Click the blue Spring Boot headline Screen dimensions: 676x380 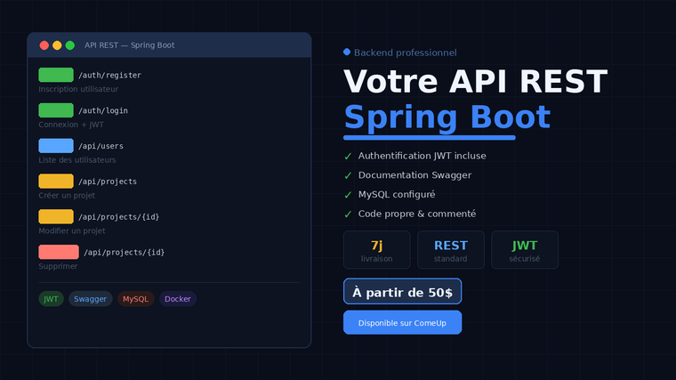(447, 117)
